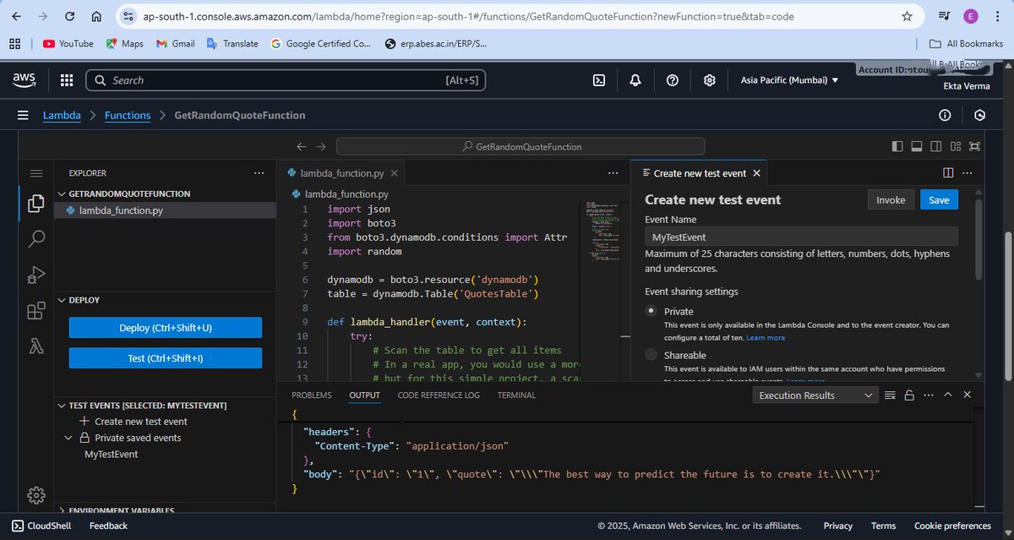The width and height of the screenshot is (1014, 540).
Task: Click the GetRandomQuoteFunction command search bar
Action: pos(521,146)
